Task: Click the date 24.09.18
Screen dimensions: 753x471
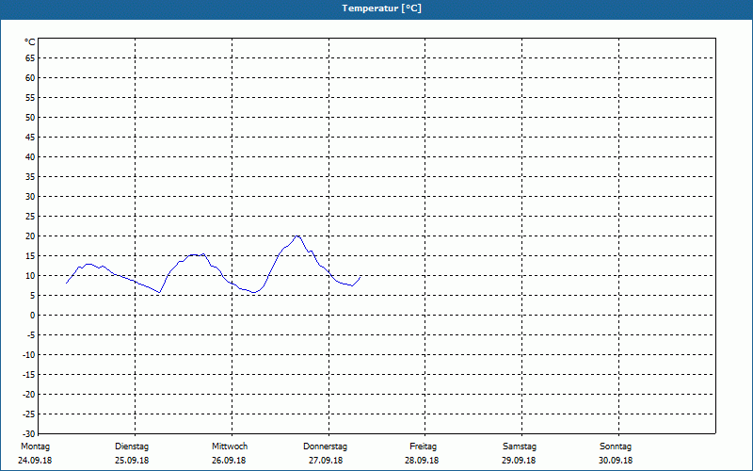Action: point(35,461)
